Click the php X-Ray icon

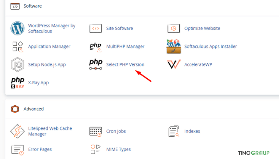[x=18, y=83]
